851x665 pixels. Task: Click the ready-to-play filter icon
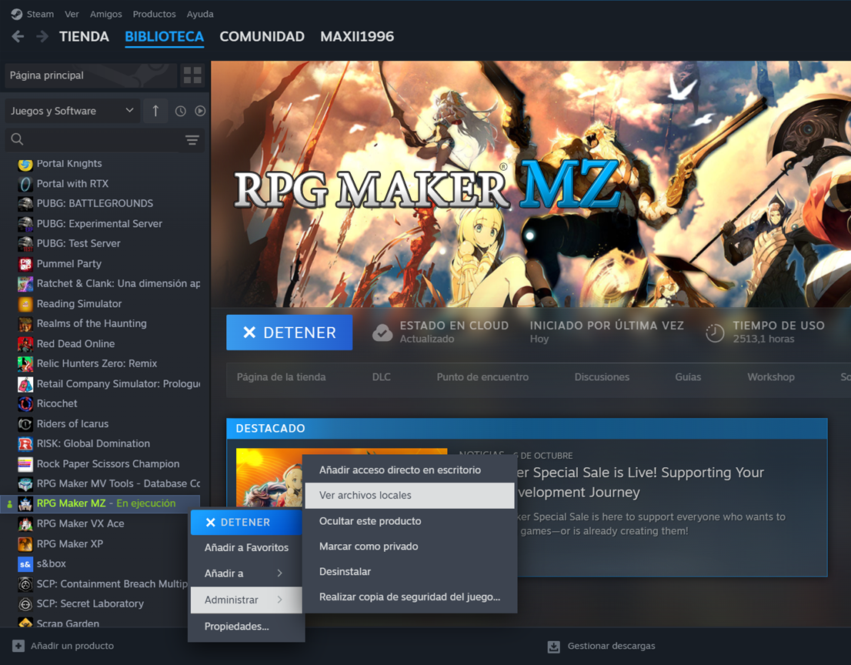pyautogui.click(x=200, y=111)
